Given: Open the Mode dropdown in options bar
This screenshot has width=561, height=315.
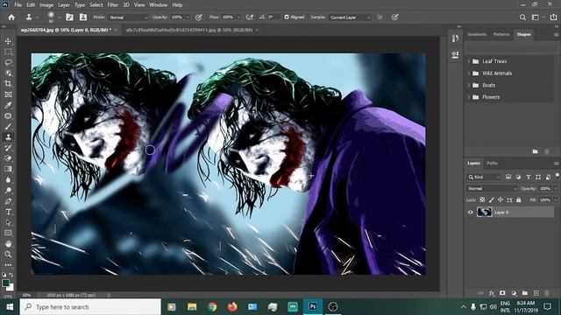Looking at the screenshot, I should click(128, 17).
